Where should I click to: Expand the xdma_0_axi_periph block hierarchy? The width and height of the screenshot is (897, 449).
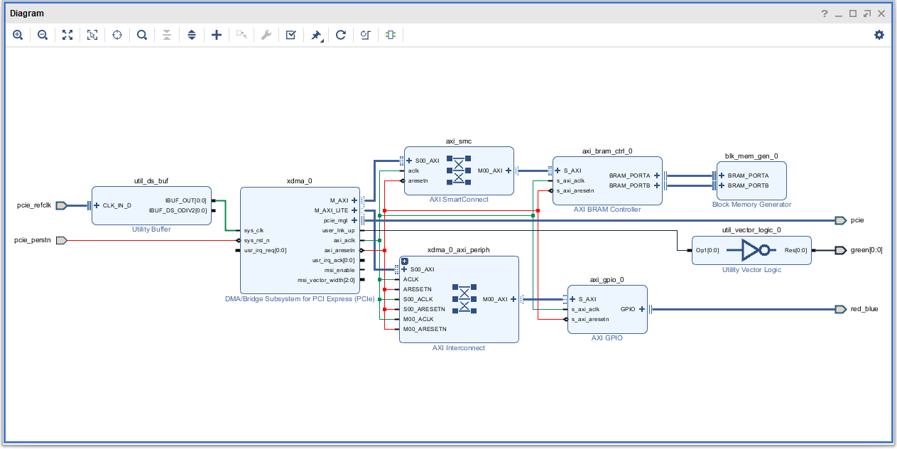[404, 261]
